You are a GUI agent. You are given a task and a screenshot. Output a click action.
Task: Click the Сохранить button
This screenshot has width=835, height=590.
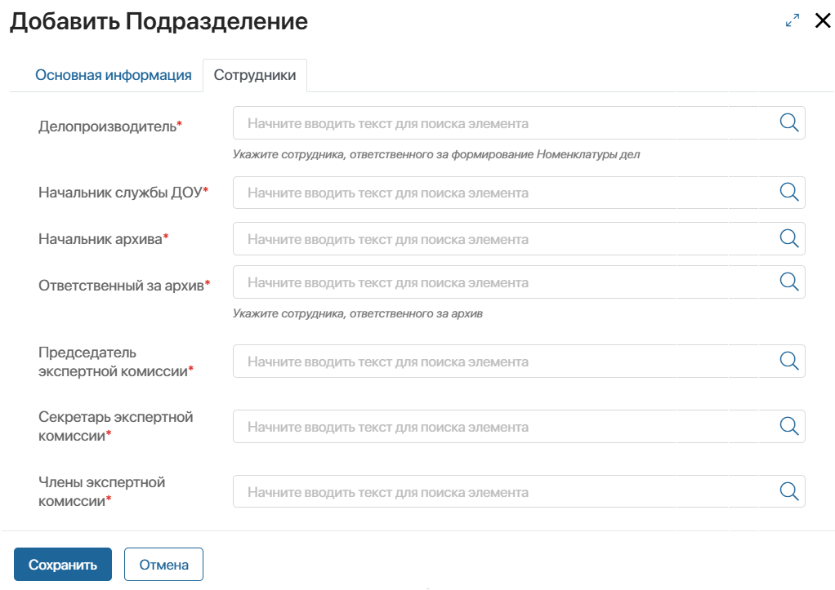point(63,564)
